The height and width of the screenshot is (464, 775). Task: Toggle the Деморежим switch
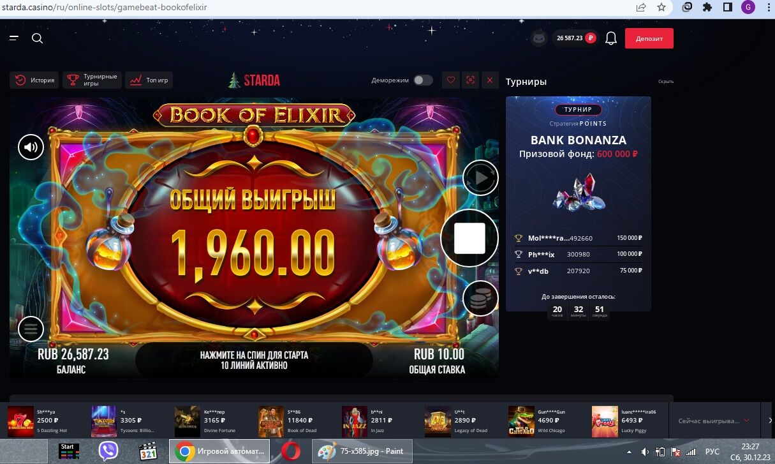coord(423,80)
